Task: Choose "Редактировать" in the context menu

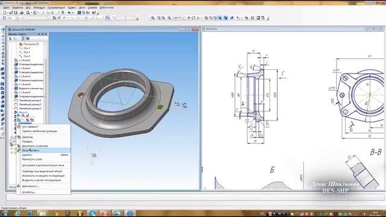Action: 31,150
